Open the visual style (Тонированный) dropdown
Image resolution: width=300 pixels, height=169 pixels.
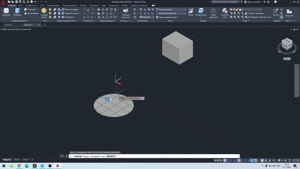[x=171, y=9]
